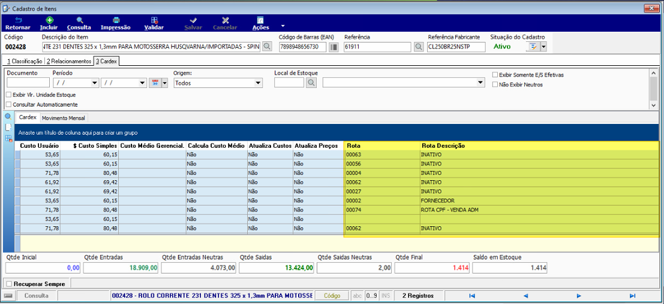Check Não Exibir Neutros option
664x304 pixels.
pos(495,84)
